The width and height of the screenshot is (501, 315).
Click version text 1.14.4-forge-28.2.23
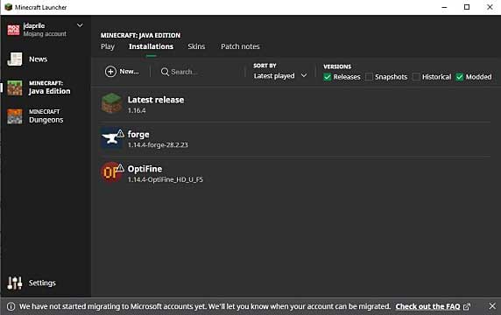point(158,145)
